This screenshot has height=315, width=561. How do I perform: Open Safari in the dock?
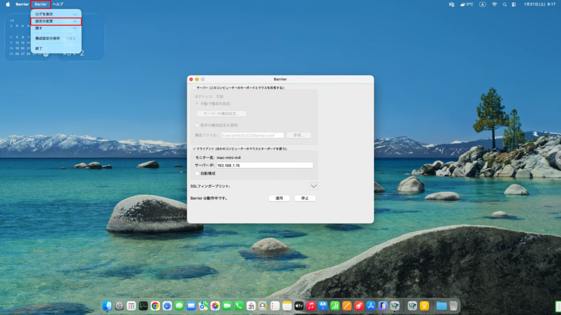pos(167,306)
